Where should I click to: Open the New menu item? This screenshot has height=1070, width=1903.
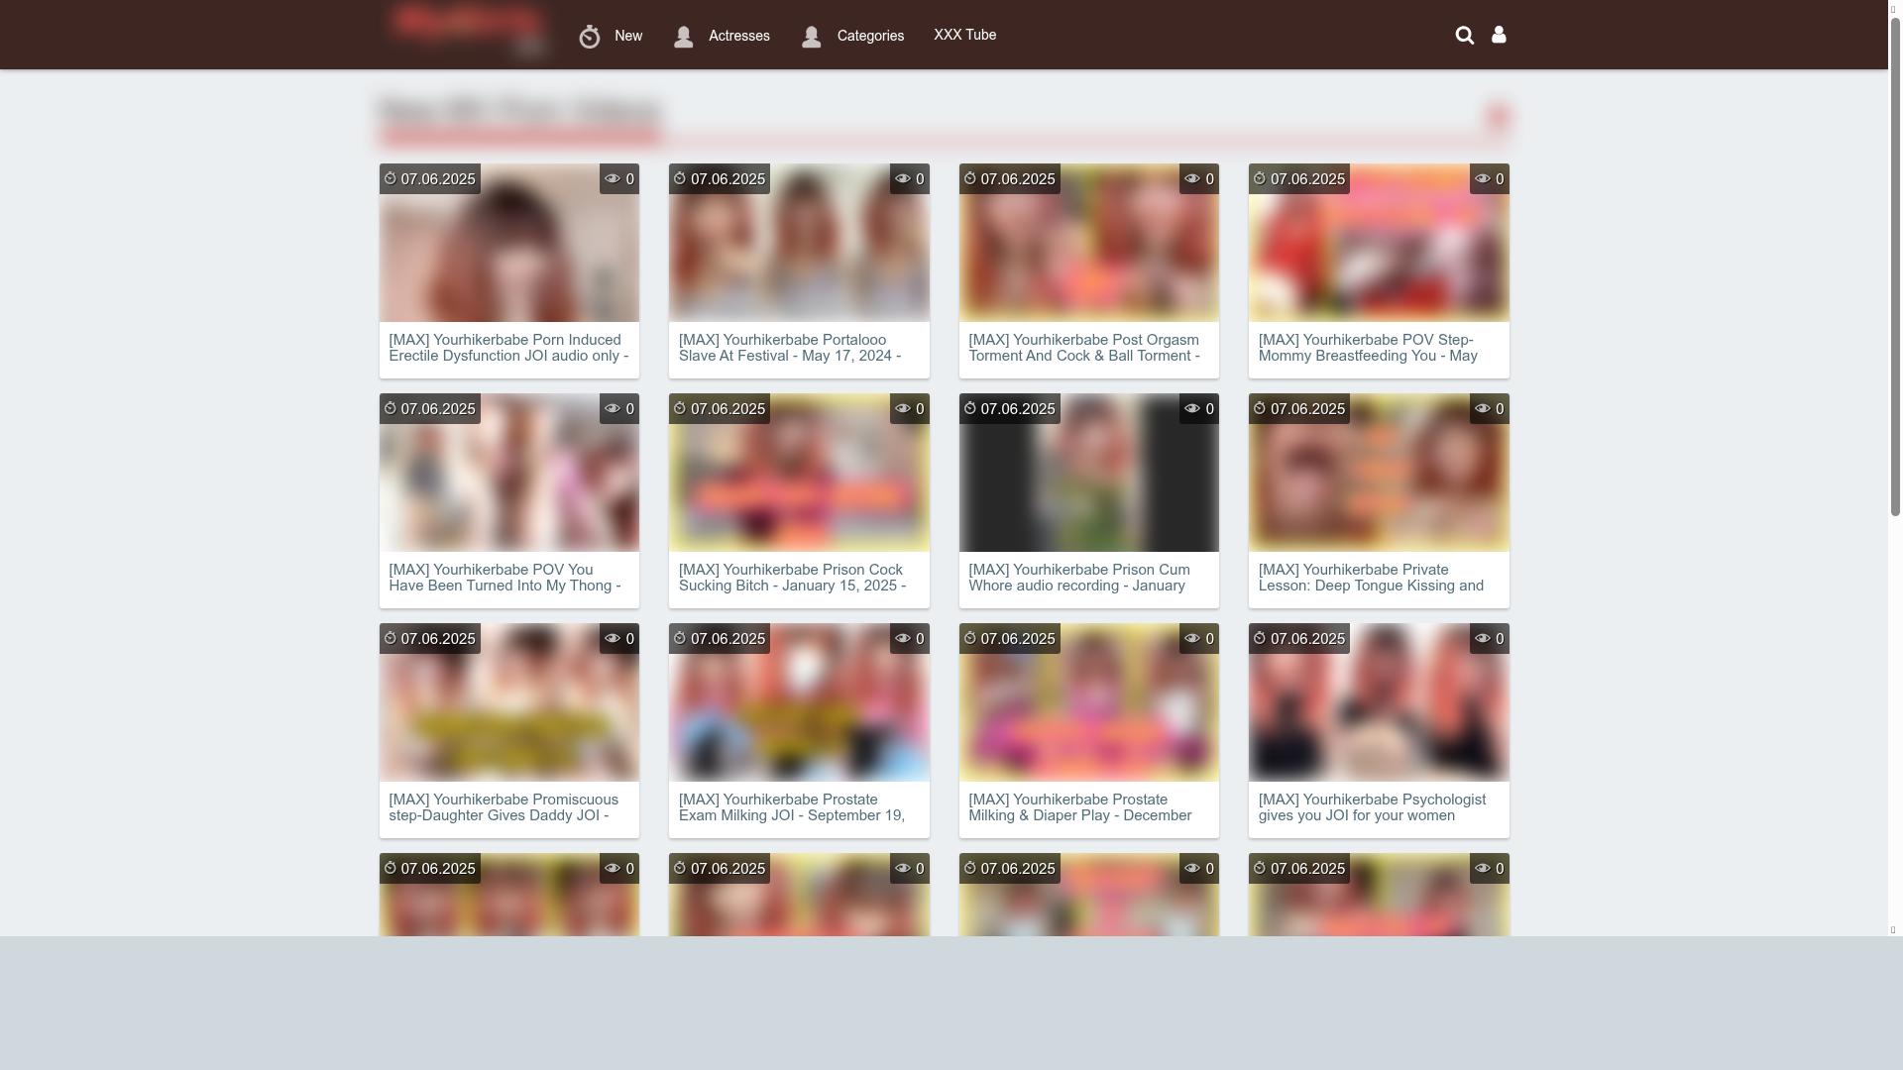coord(628,37)
